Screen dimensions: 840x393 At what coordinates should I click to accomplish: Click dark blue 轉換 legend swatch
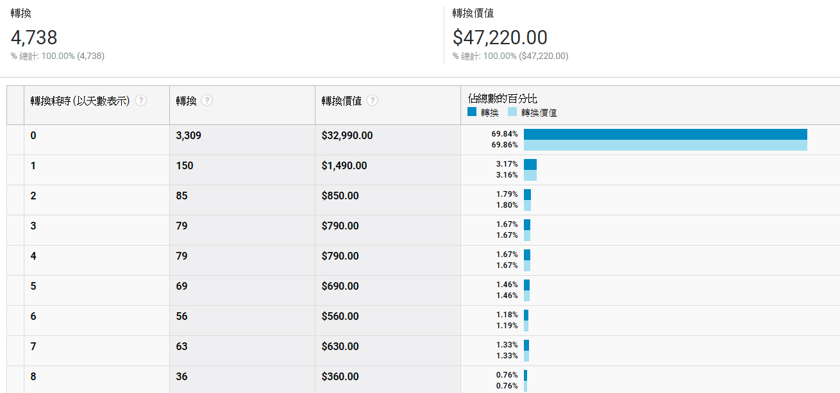[472, 112]
